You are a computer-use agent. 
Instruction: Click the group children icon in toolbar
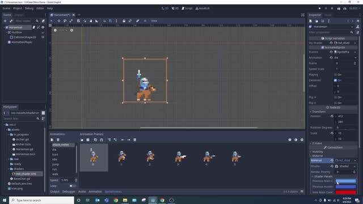(x=130, y=21)
